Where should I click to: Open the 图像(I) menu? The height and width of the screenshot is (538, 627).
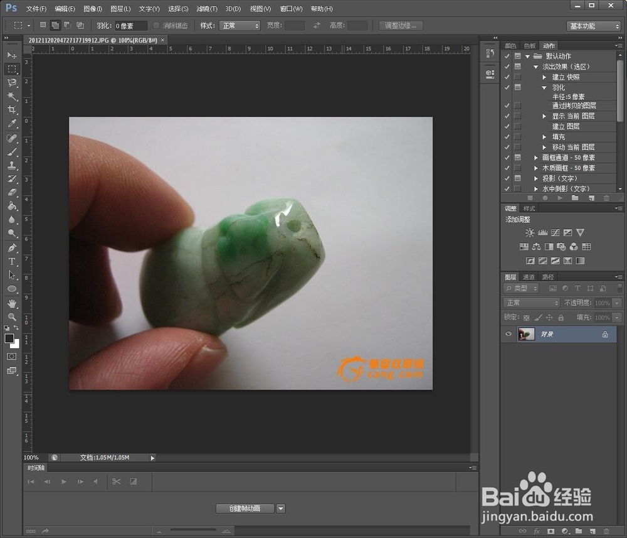pos(93,8)
